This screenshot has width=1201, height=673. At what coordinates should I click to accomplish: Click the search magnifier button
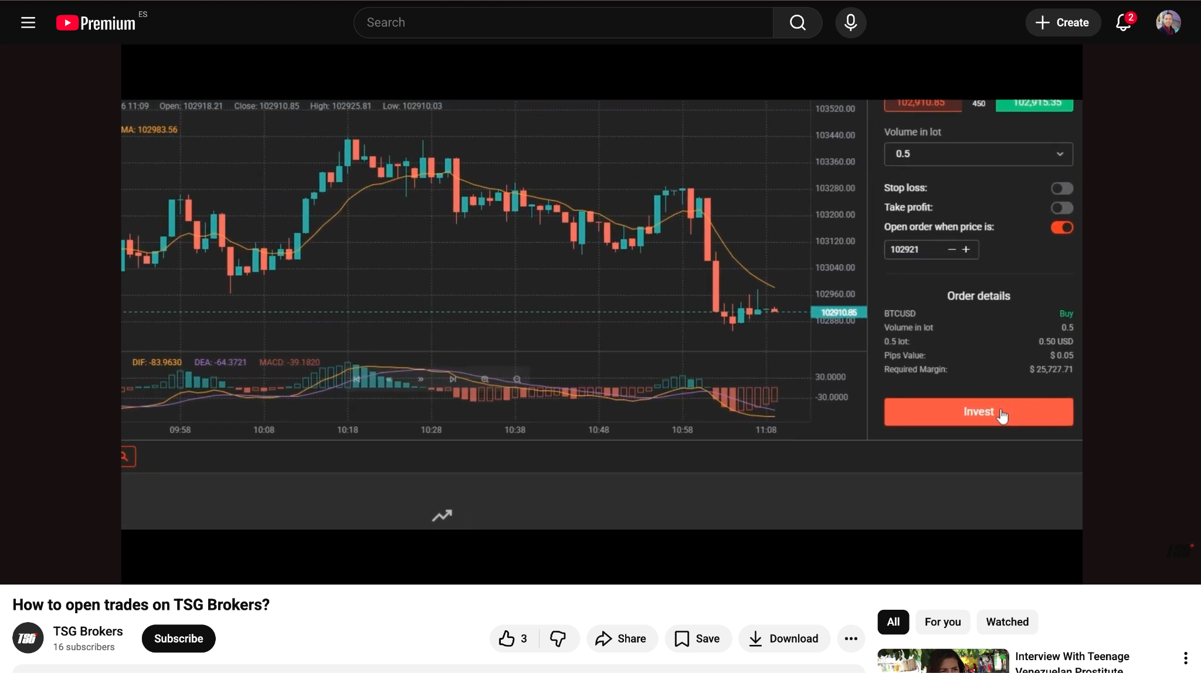(x=798, y=23)
